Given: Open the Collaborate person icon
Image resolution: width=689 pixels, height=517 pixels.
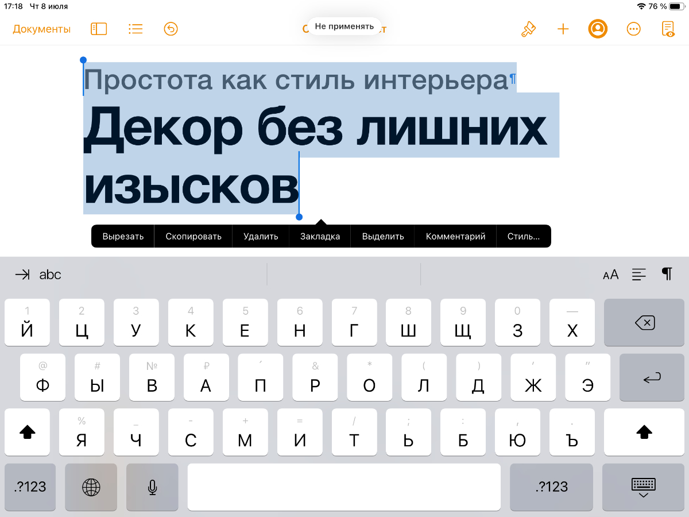Looking at the screenshot, I should point(598,29).
